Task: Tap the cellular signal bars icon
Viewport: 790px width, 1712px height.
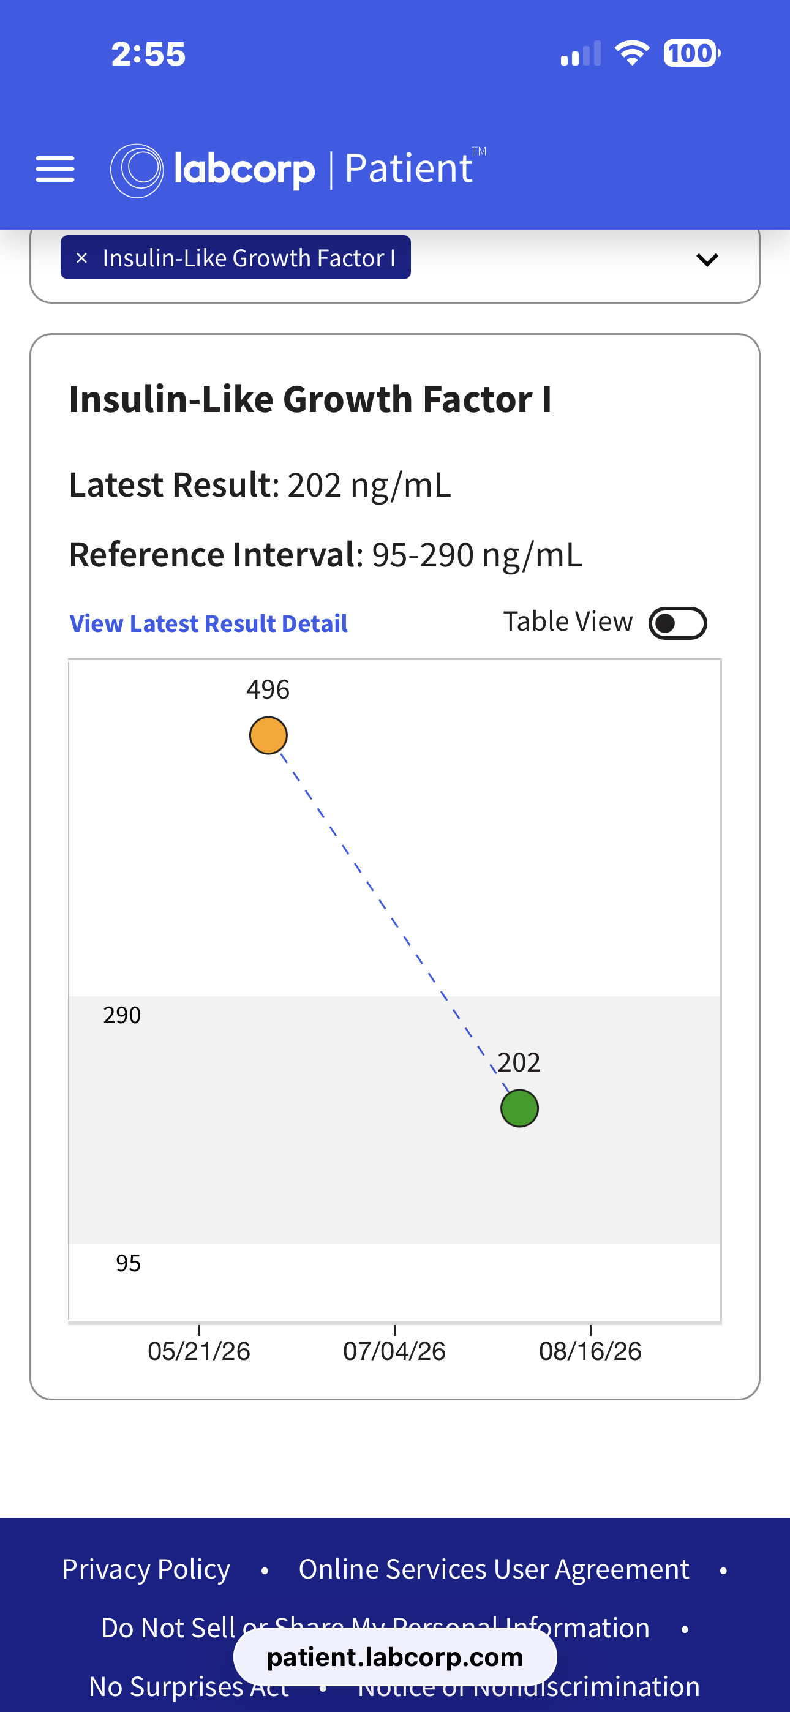Action: 581,53
